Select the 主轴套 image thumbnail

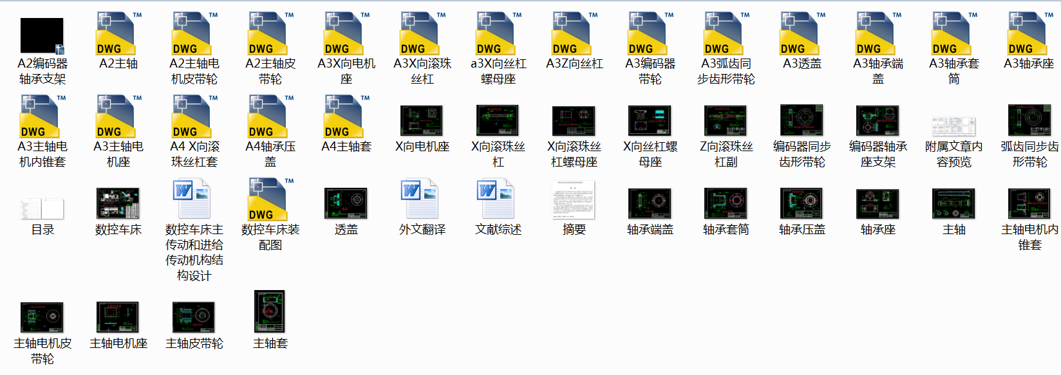tap(270, 312)
